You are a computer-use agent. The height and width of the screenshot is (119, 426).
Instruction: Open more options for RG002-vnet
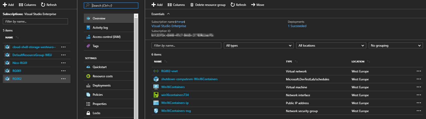click(419, 71)
